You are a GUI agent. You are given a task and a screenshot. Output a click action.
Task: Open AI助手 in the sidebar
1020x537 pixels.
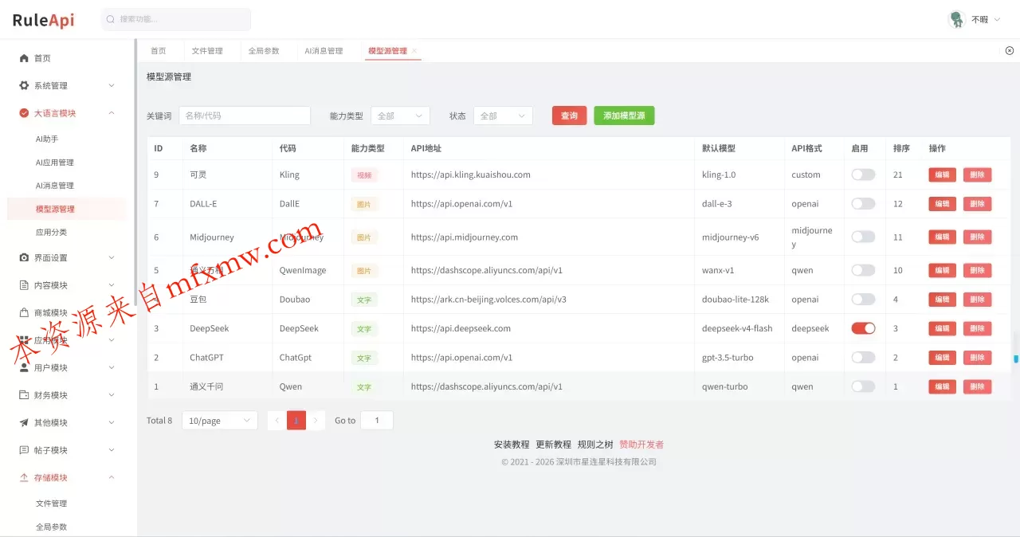[47, 139]
